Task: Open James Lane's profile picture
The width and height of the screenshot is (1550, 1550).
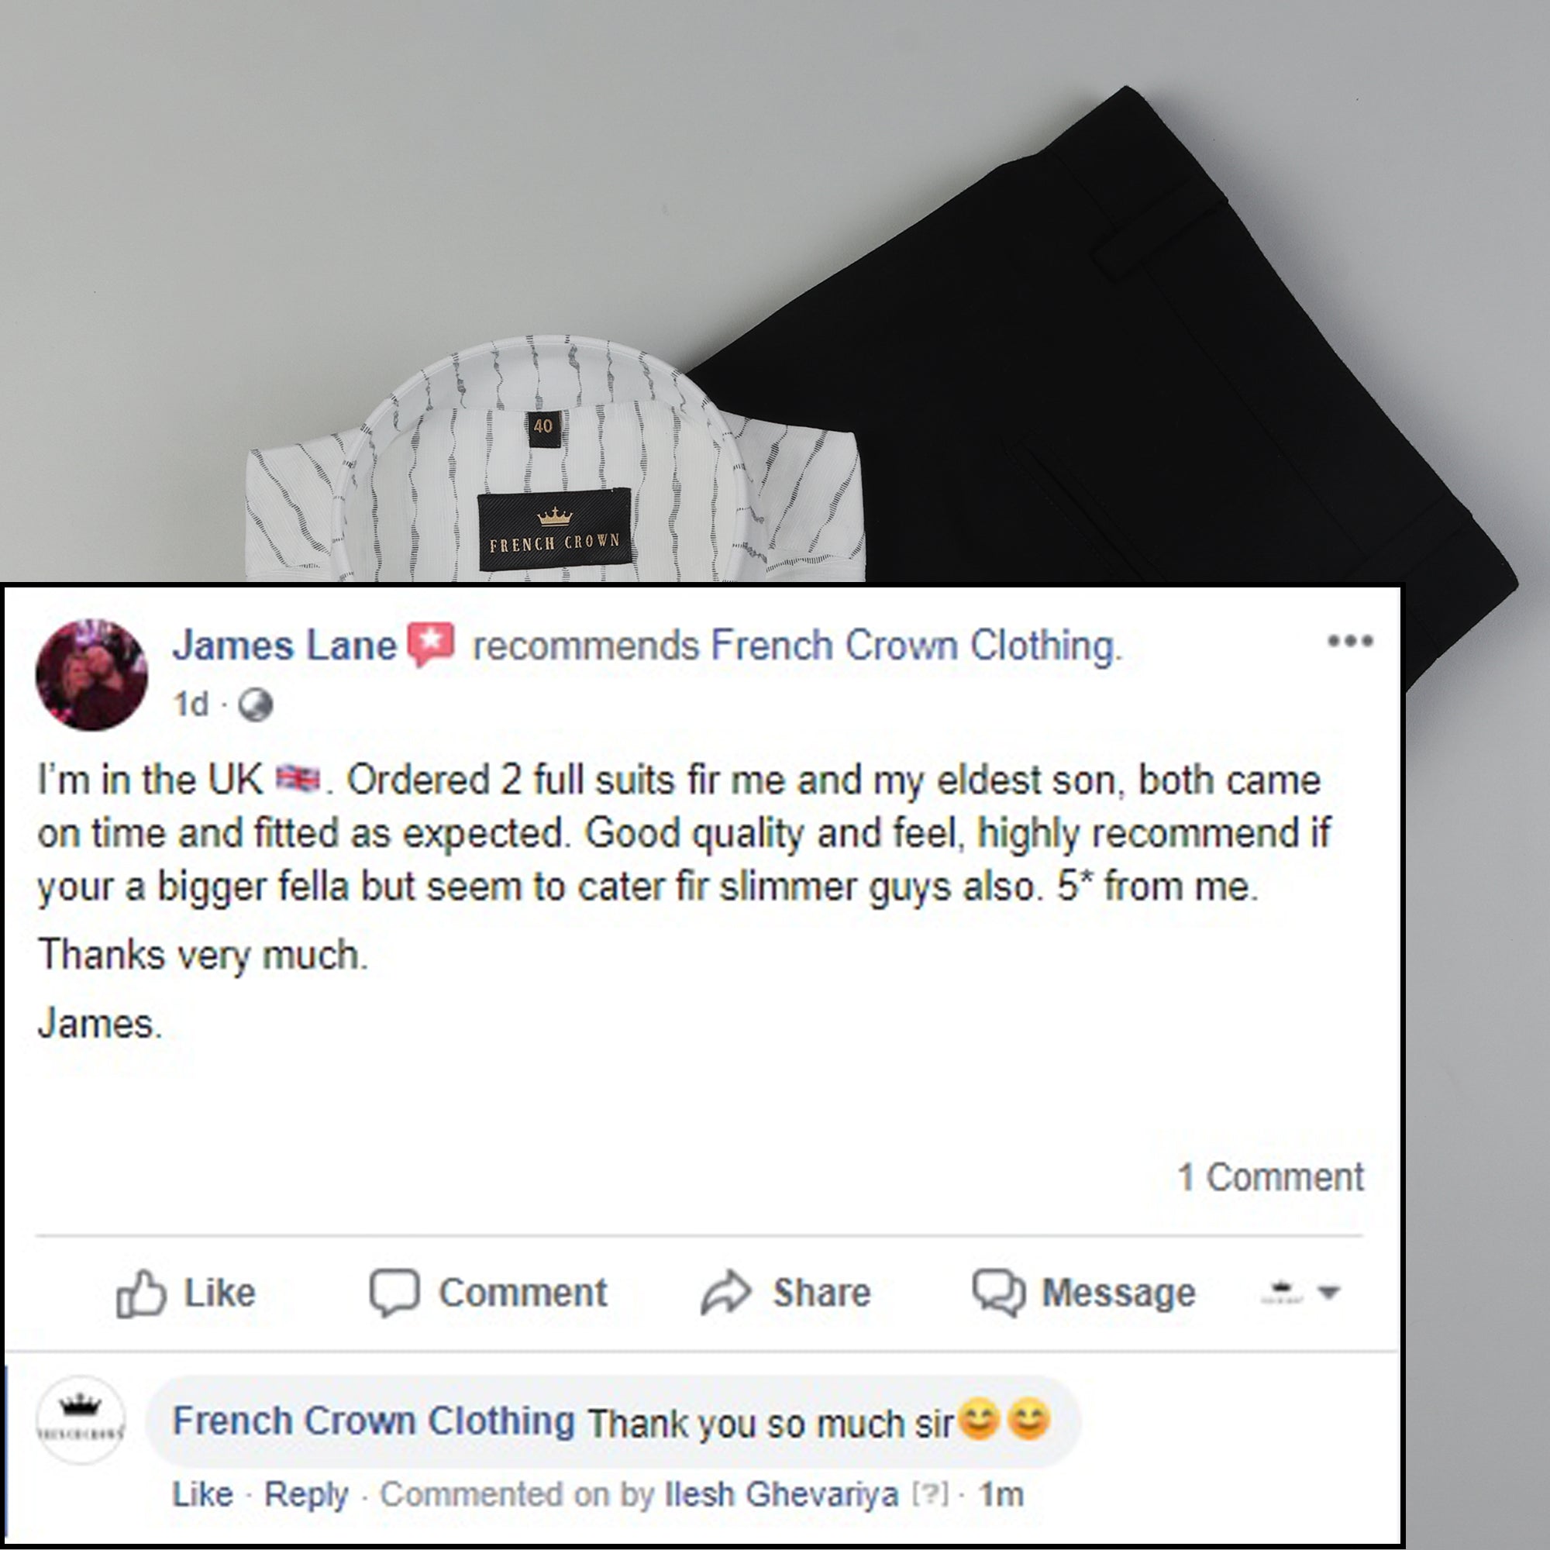Action: 92,675
